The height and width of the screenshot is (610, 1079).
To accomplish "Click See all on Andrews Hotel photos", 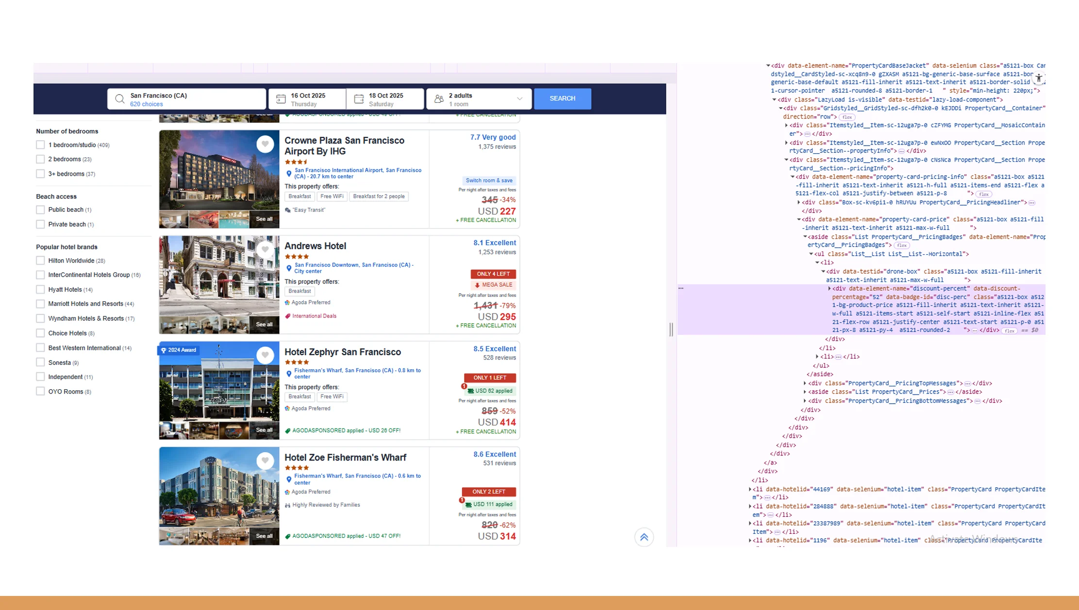I will 264,325.
